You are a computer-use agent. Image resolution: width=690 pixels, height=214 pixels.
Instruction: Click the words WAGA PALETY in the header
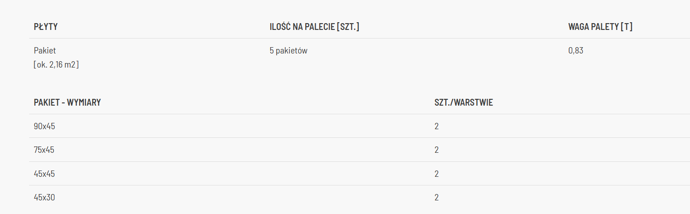pyautogui.click(x=593, y=27)
